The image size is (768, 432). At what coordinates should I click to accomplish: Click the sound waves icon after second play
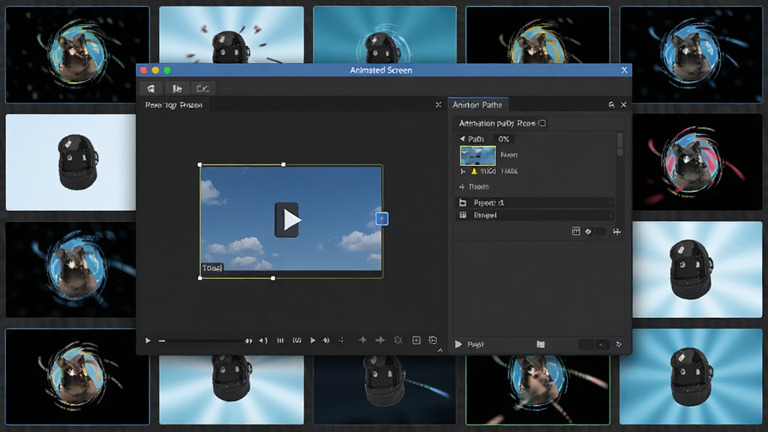click(326, 340)
